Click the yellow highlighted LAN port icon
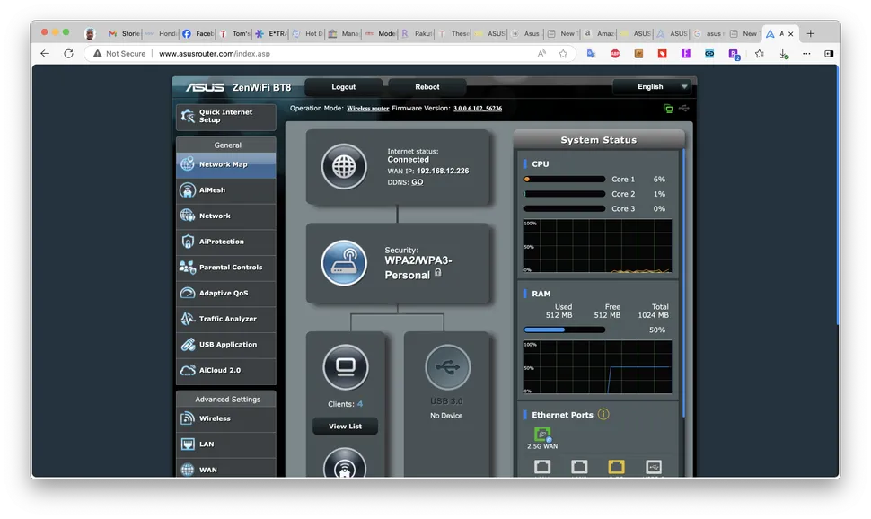 [x=616, y=467]
